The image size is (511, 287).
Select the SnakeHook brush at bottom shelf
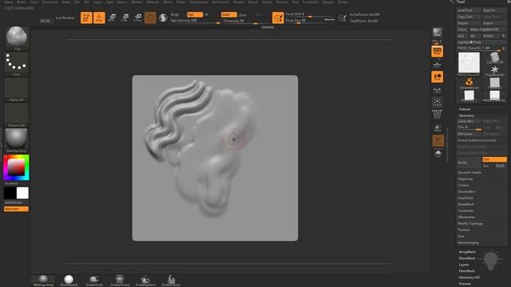pyautogui.click(x=94, y=280)
